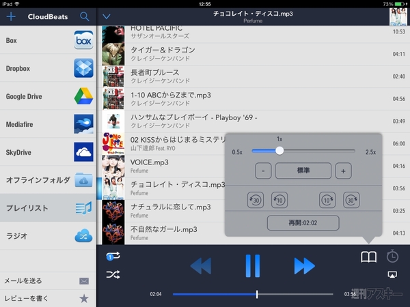This screenshot has height=307, width=410.
Task: Skip to next track
Action: (x=305, y=266)
